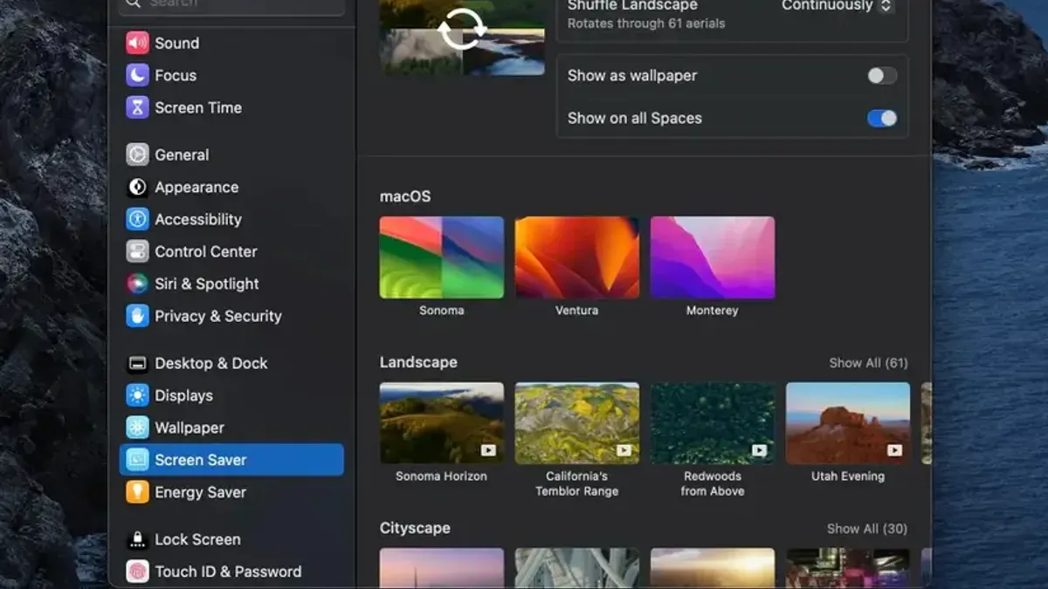
Task: Click the Accessibility icon
Action: pyautogui.click(x=137, y=219)
